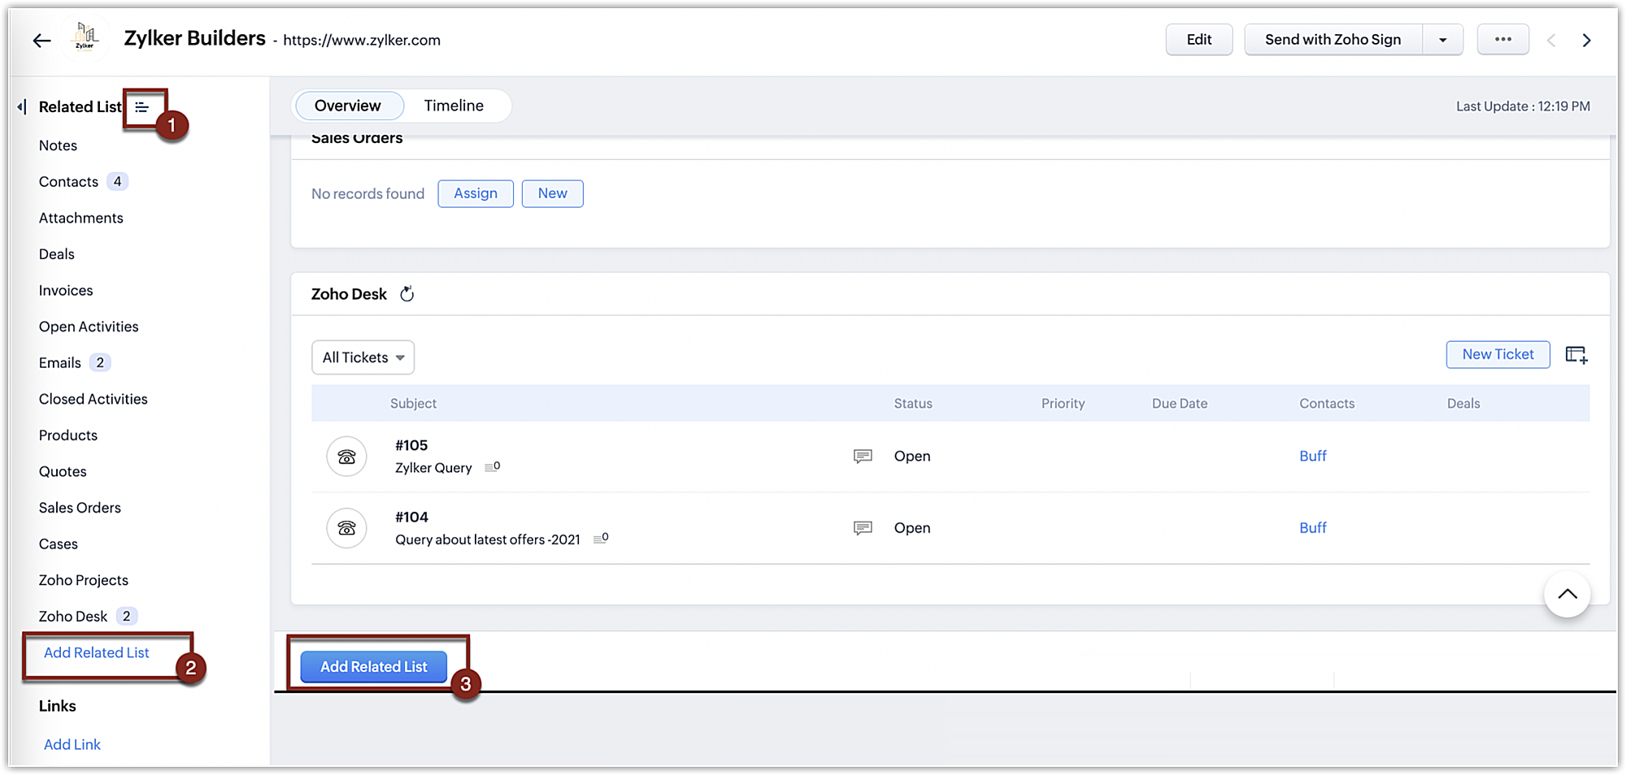Open the Related List reorder menu icon
Viewport: 1626px width, 775px height.
pos(142,107)
